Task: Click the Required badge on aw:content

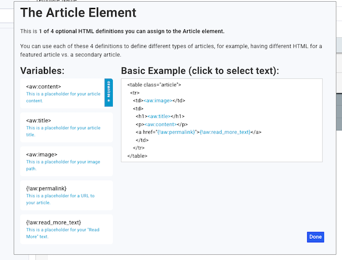Action: pos(109,93)
